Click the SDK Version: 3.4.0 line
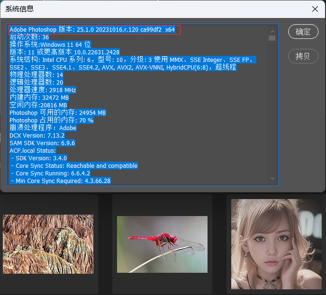 pos(39,158)
